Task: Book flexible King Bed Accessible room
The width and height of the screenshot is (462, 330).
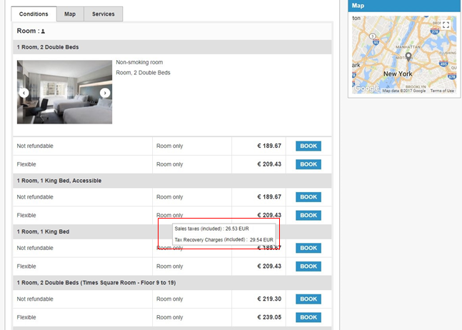Action: click(x=308, y=215)
